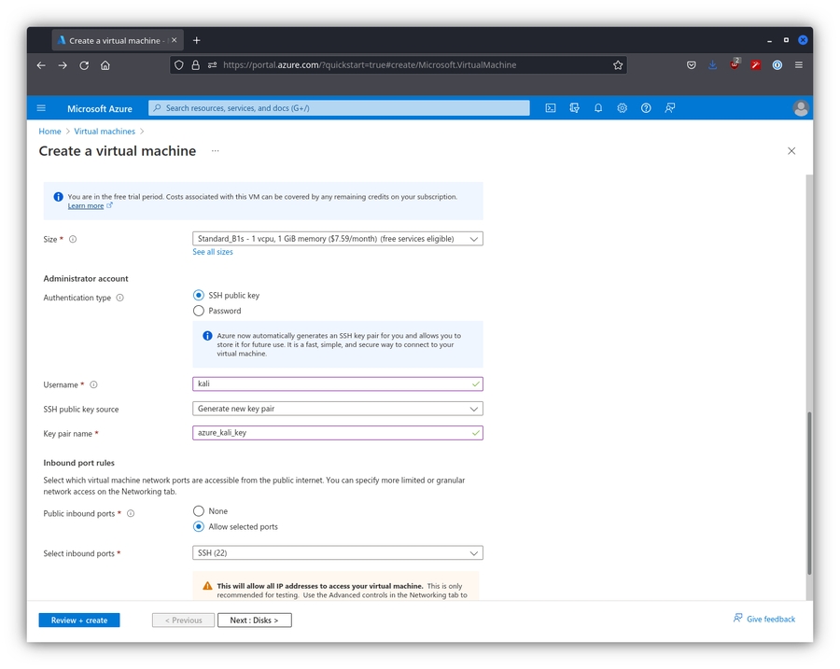This screenshot has height=669, width=840.
Task: Open the SSH public key source dropdown
Action: coord(337,409)
